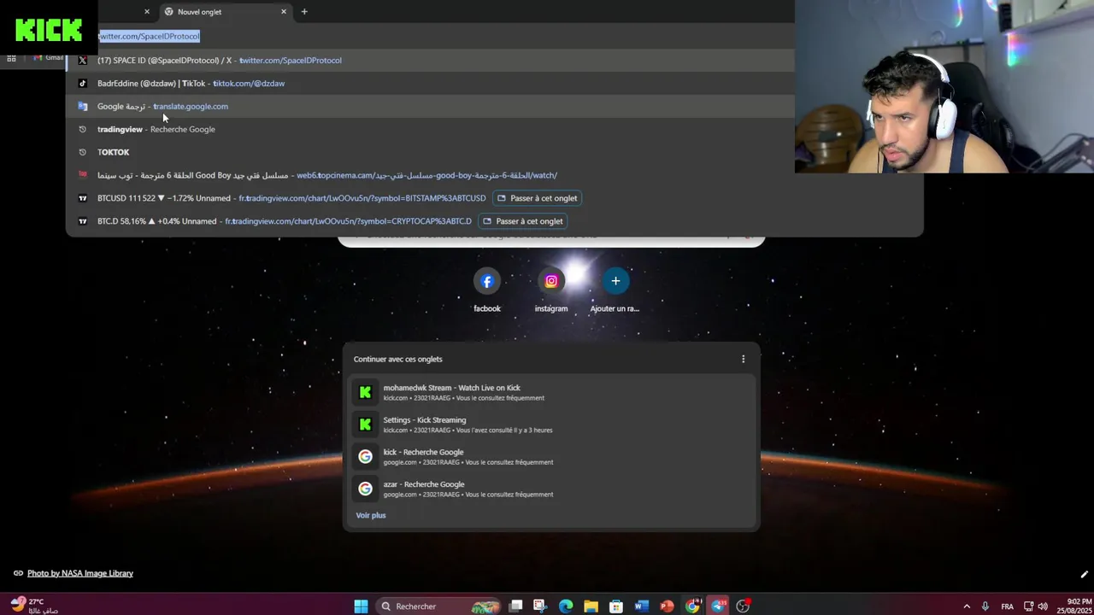This screenshot has width=1094, height=615.
Task: Close the first browser tab
Action: tap(147, 12)
